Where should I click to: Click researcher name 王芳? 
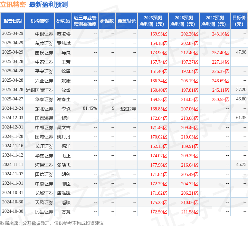(66, 62)
